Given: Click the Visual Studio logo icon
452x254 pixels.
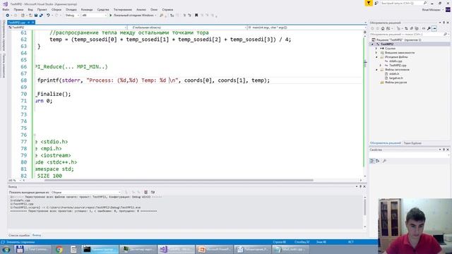Looking at the screenshot, I should click(5, 4).
